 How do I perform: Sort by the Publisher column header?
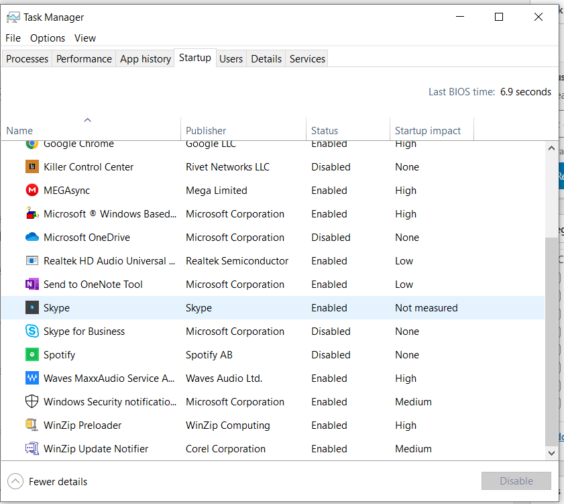coord(243,128)
